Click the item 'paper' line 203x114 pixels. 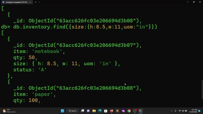tap(35, 94)
